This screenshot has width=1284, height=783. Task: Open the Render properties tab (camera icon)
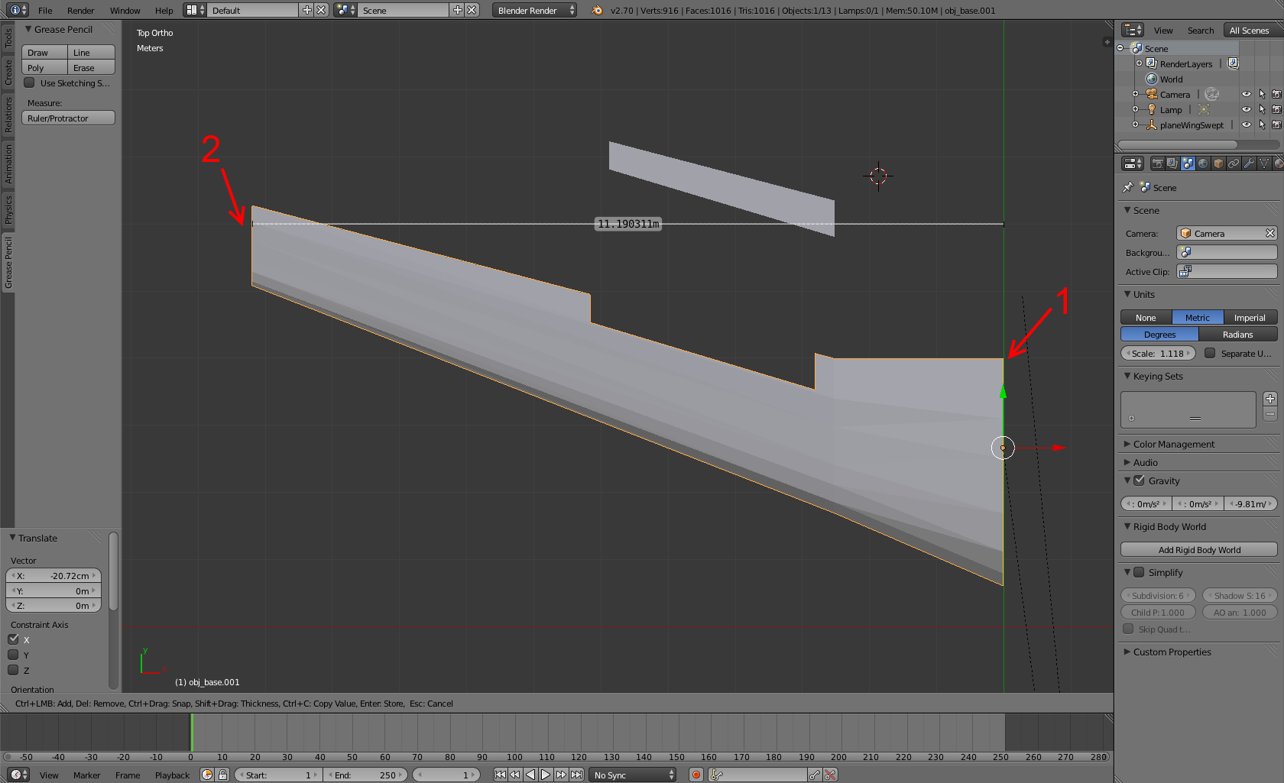(x=1157, y=163)
